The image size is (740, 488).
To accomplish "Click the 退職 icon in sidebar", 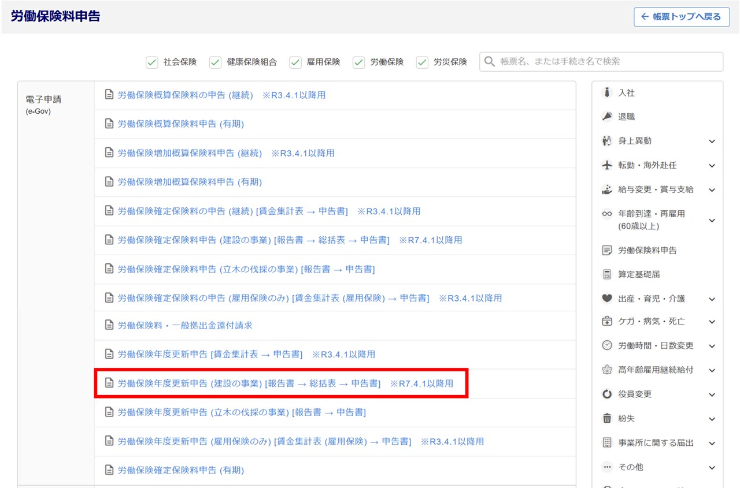I will (x=606, y=117).
